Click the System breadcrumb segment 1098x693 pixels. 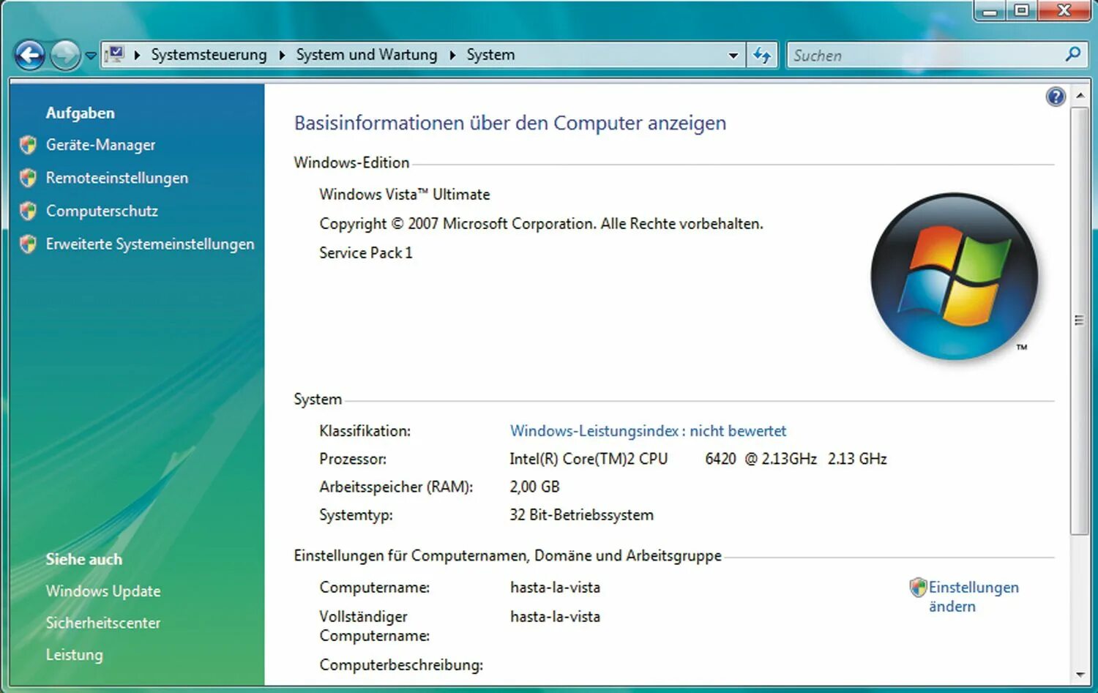(x=490, y=55)
